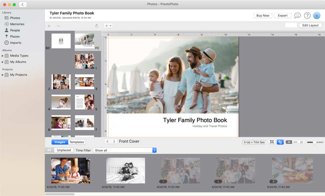Select the cover family beach photo
Screen dimensions: 325x196
(173, 75)
